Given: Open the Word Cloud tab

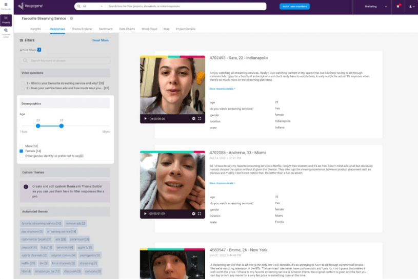Looking at the screenshot, I should pos(149,29).
